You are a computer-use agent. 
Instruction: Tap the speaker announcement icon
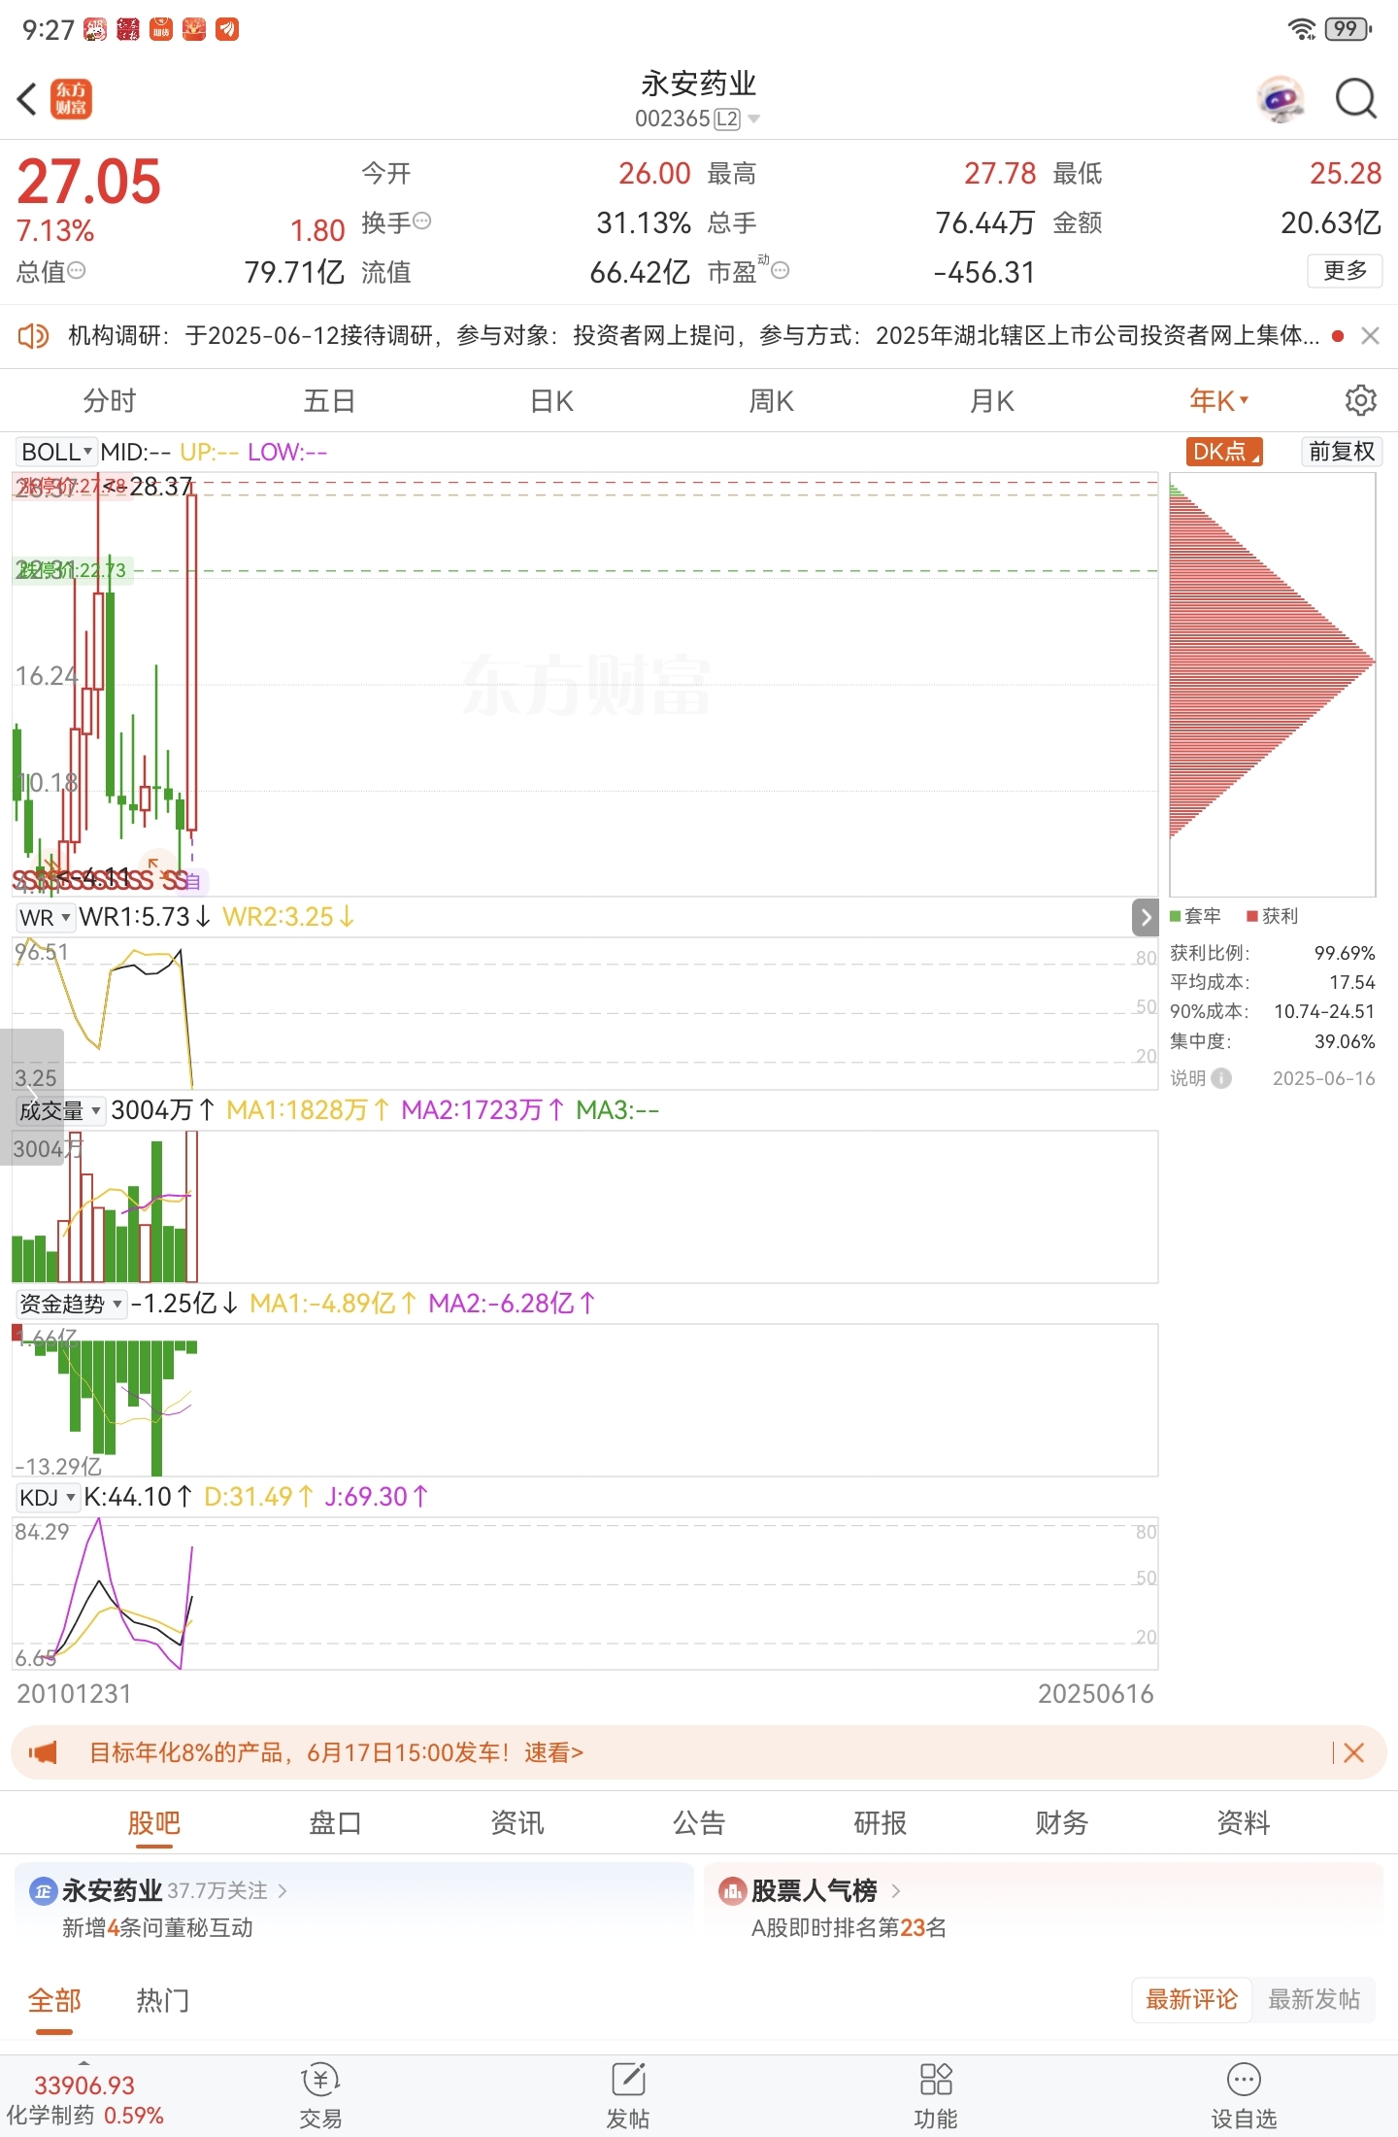33,336
